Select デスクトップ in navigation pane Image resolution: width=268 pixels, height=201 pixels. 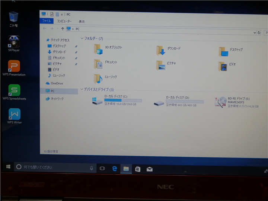click(x=57, y=46)
